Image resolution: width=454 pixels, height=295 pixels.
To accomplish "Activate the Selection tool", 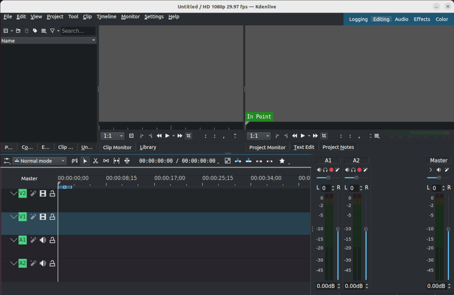I will coord(86,161).
